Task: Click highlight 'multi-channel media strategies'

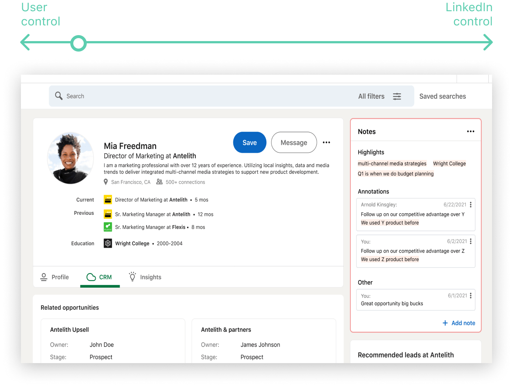Action: 392,164
